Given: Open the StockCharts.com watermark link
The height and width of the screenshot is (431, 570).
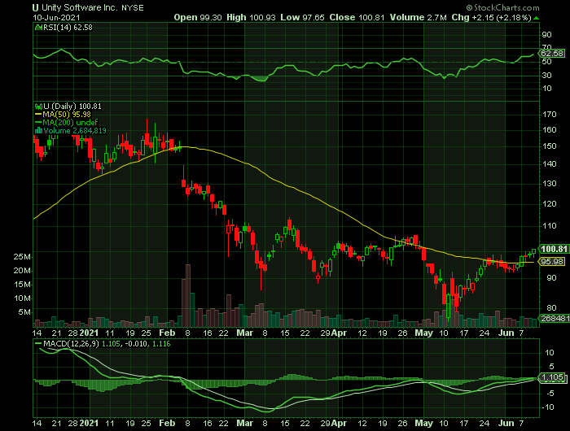Looking at the screenshot, I should point(527,6).
